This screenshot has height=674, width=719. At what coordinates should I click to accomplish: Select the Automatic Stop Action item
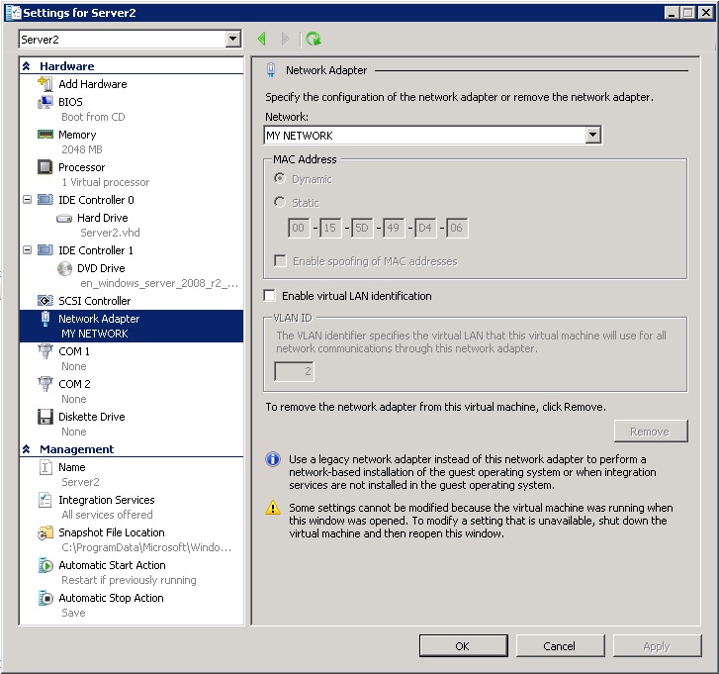pos(111,598)
